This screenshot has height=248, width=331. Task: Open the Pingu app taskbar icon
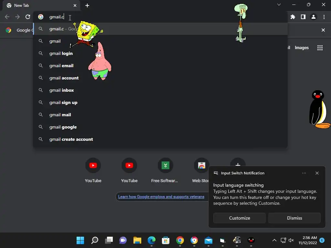pos(251,240)
